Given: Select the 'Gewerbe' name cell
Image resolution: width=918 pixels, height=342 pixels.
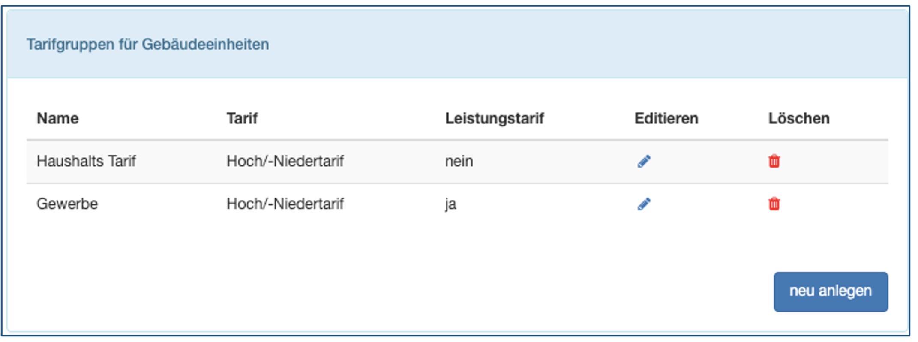Looking at the screenshot, I should pyautogui.click(x=67, y=204).
